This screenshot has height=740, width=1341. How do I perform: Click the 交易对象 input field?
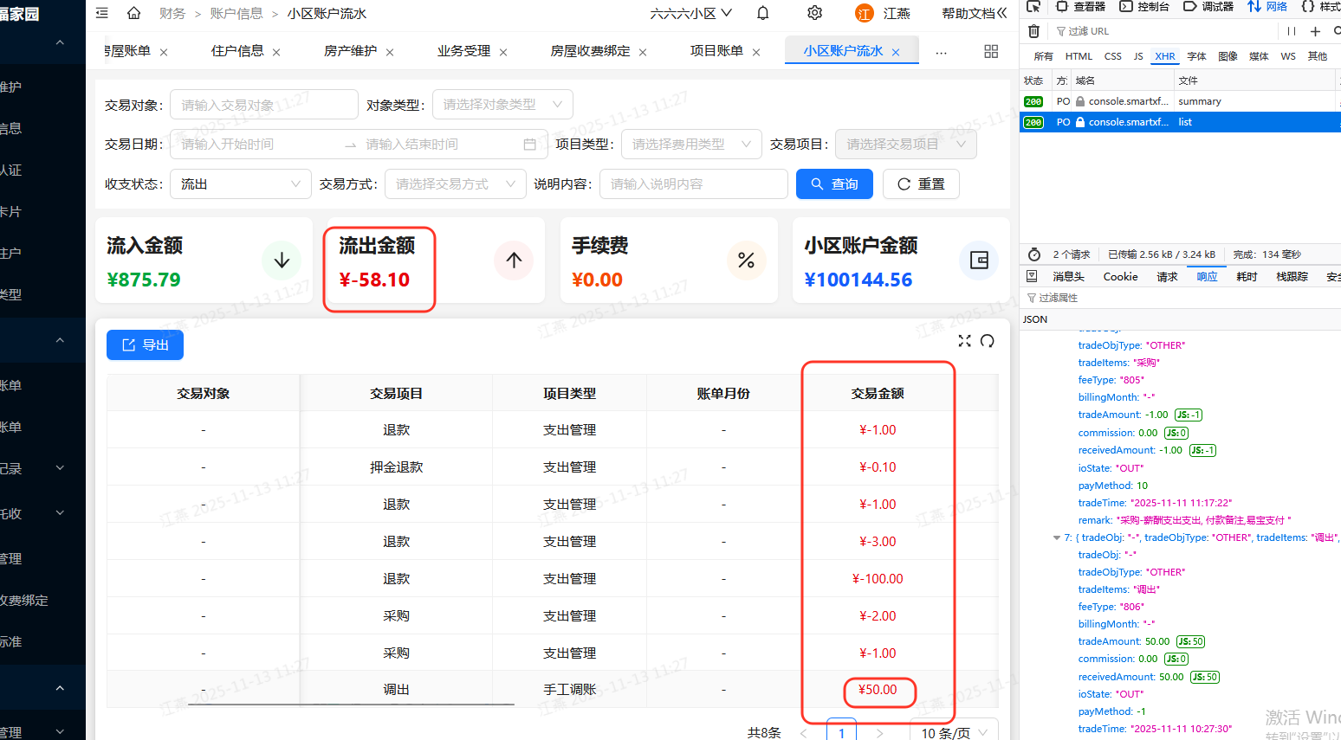click(x=263, y=105)
